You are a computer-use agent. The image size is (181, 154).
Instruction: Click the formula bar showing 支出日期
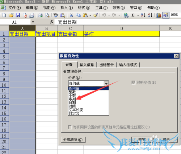point(118,22)
